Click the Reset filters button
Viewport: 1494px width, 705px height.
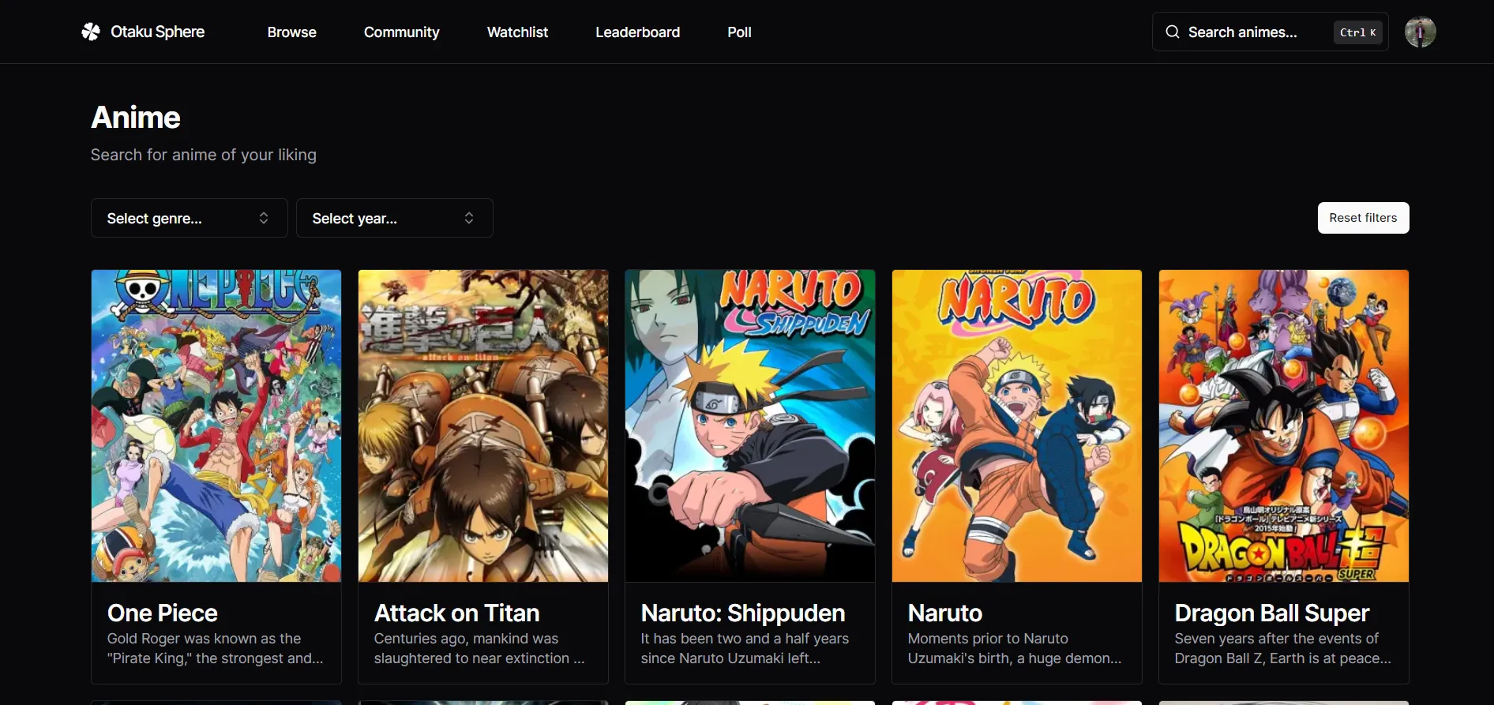[1363, 218]
